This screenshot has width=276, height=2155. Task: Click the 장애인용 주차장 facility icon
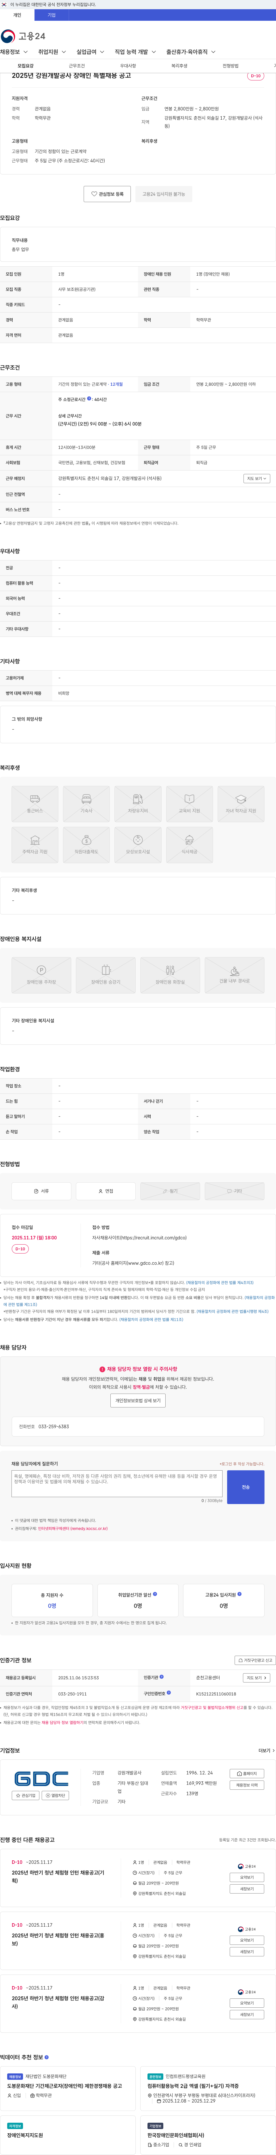(42, 975)
